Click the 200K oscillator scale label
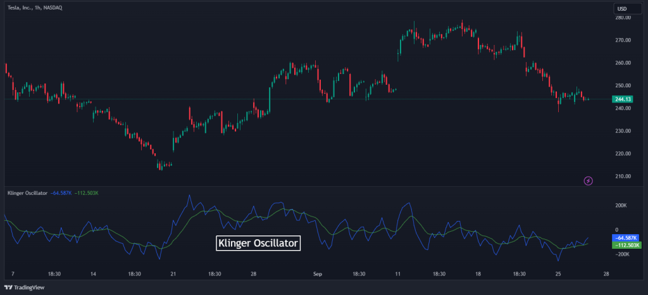 [x=621, y=206]
